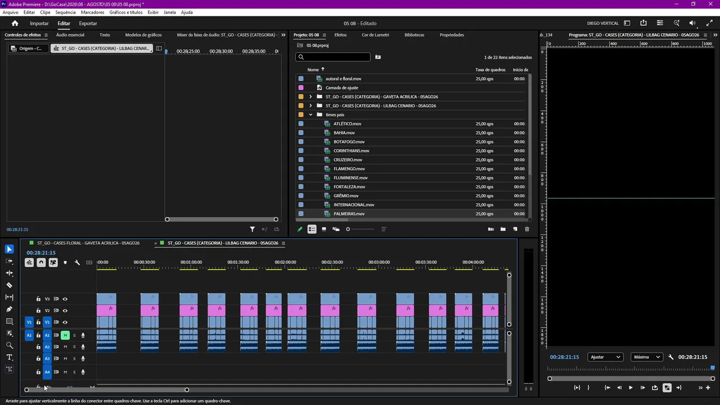Image resolution: width=720 pixels, height=405 pixels.
Task: Enter full screen video mode
Action: (709, 23)
